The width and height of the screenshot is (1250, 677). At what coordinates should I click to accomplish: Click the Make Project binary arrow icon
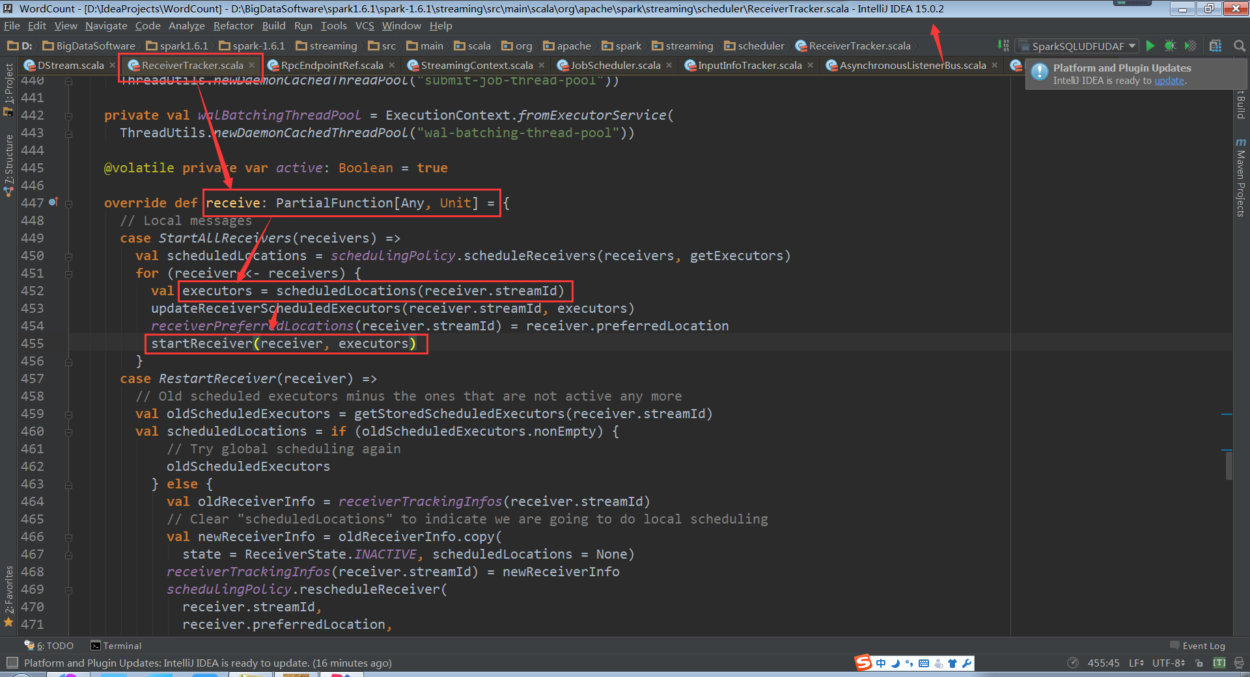point(1003,46)
